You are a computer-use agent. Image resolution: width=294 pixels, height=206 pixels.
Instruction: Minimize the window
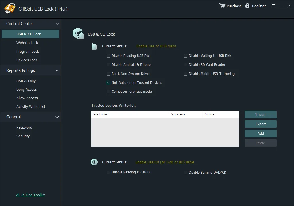click(282, 6)
